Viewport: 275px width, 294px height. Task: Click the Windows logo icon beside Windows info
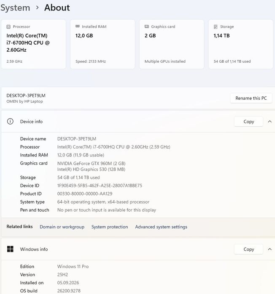point(10,249)
